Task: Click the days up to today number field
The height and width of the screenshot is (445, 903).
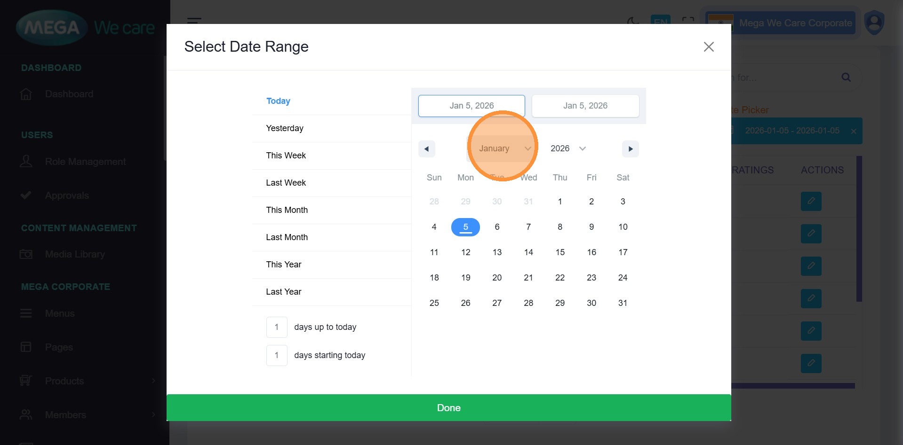Action: pyautogui.click(x=277, y=327)
